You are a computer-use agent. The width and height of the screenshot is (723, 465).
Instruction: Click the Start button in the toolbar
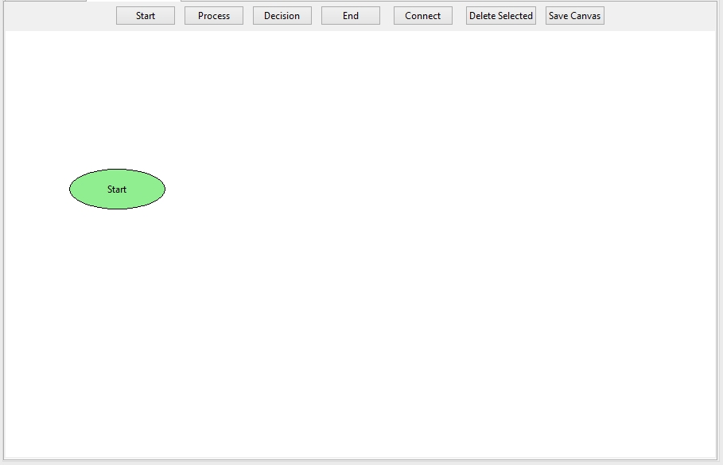pyautogui.click(x=146, y=16)
